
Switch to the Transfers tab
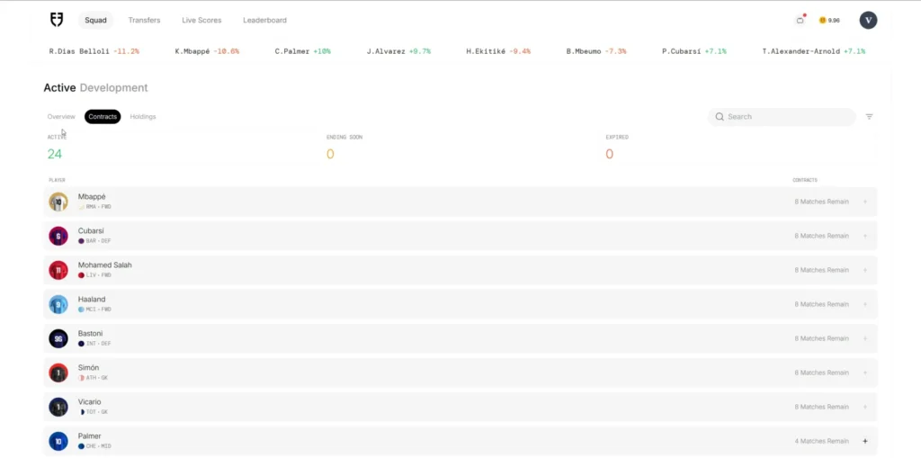[144, 20]
